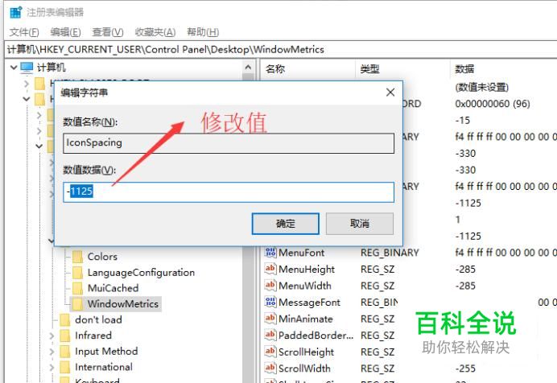This screenshot has height=383, width=557.
Task: Click the registry editor app icon
Action: pyautogui.click(x=15, y=12)
